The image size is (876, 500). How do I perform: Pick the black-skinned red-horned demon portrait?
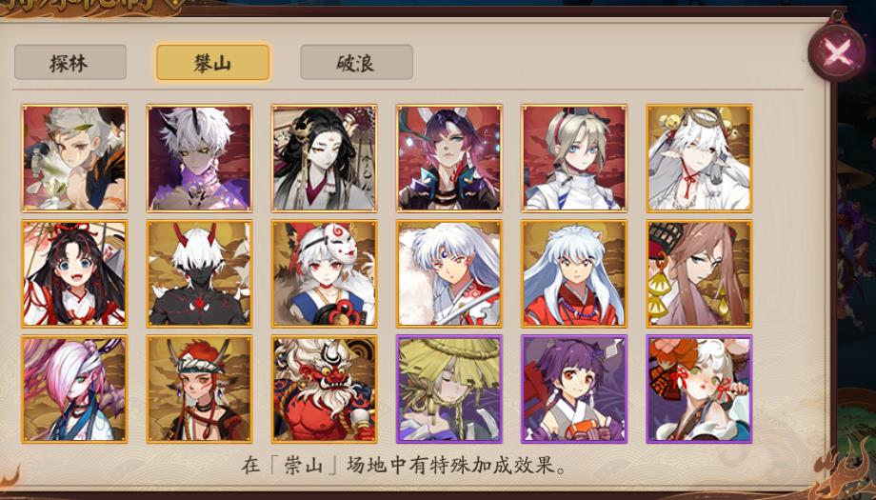pos(199,273)
